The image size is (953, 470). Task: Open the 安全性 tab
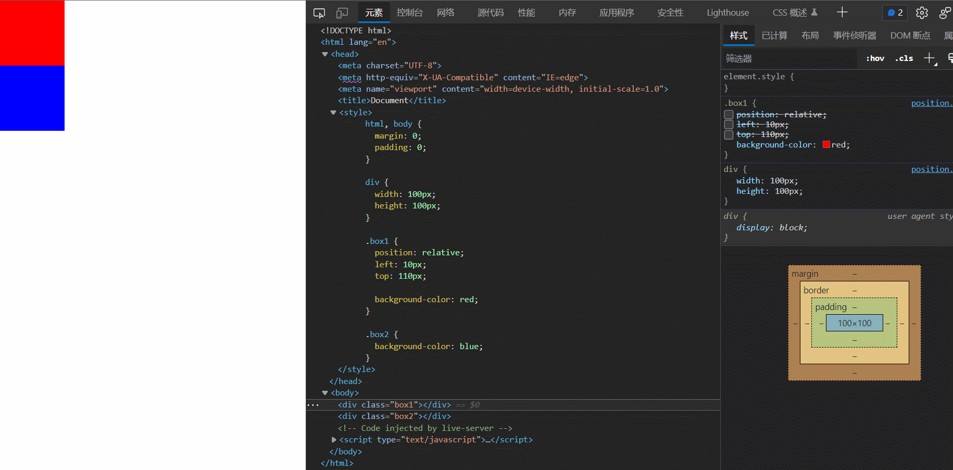point(670,13)
